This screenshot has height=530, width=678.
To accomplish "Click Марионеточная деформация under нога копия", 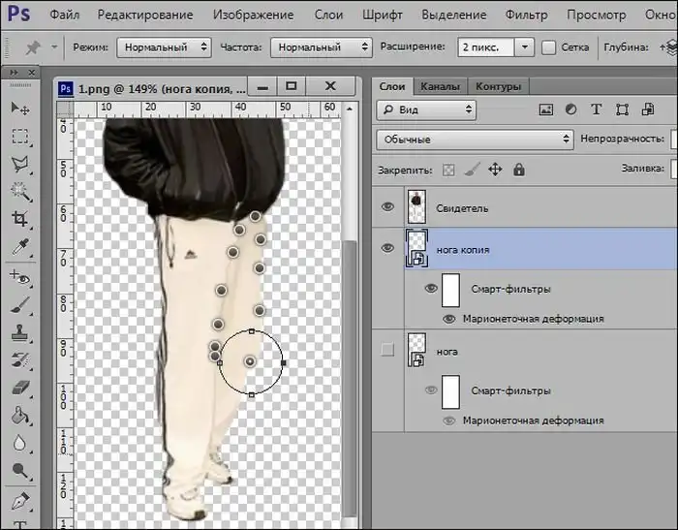I will click(x=533, y=318).
